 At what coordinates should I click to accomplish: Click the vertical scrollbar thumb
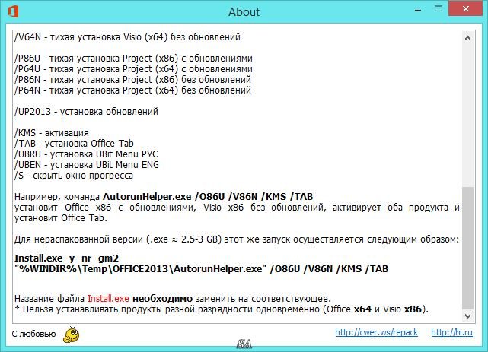467,249
